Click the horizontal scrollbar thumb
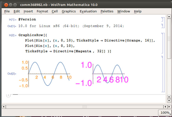172x117 pixels. (x=84, y=106)
